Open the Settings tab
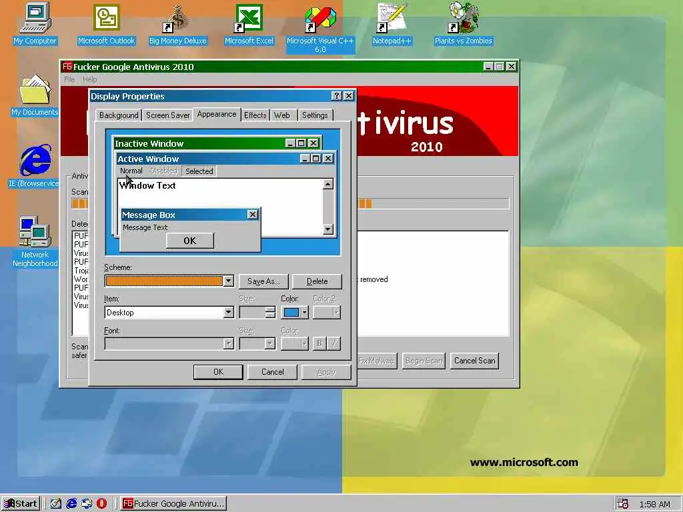Viewport: 683px width, 512px height. coord(315,115)
